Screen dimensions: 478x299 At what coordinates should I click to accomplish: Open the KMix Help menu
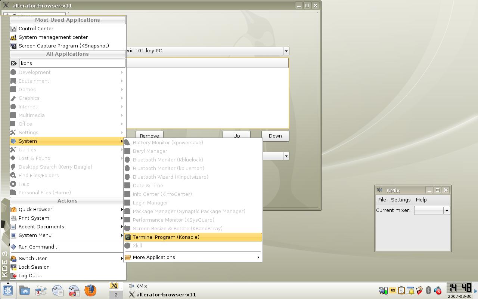(421, 200)
